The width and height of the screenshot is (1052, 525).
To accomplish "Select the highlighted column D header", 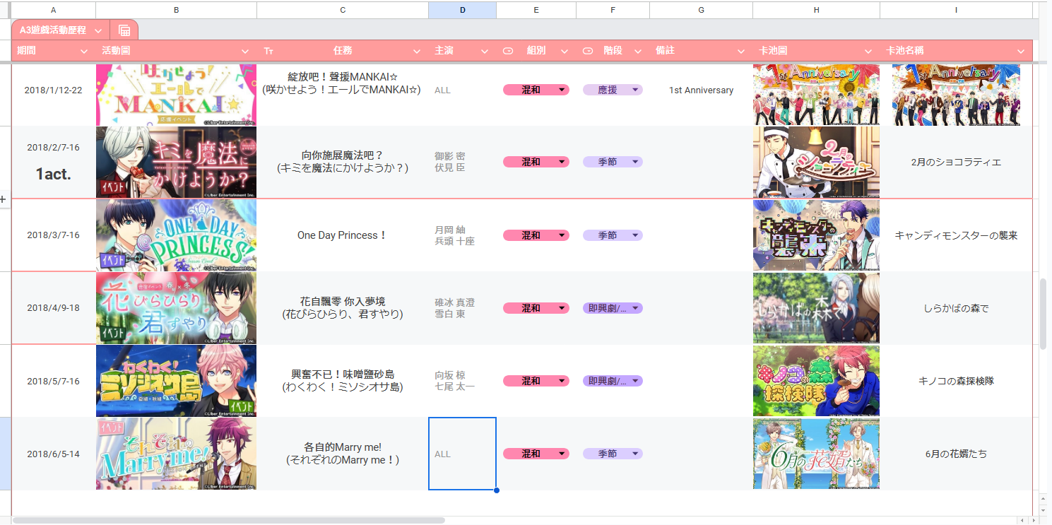I will coord(462,10).
